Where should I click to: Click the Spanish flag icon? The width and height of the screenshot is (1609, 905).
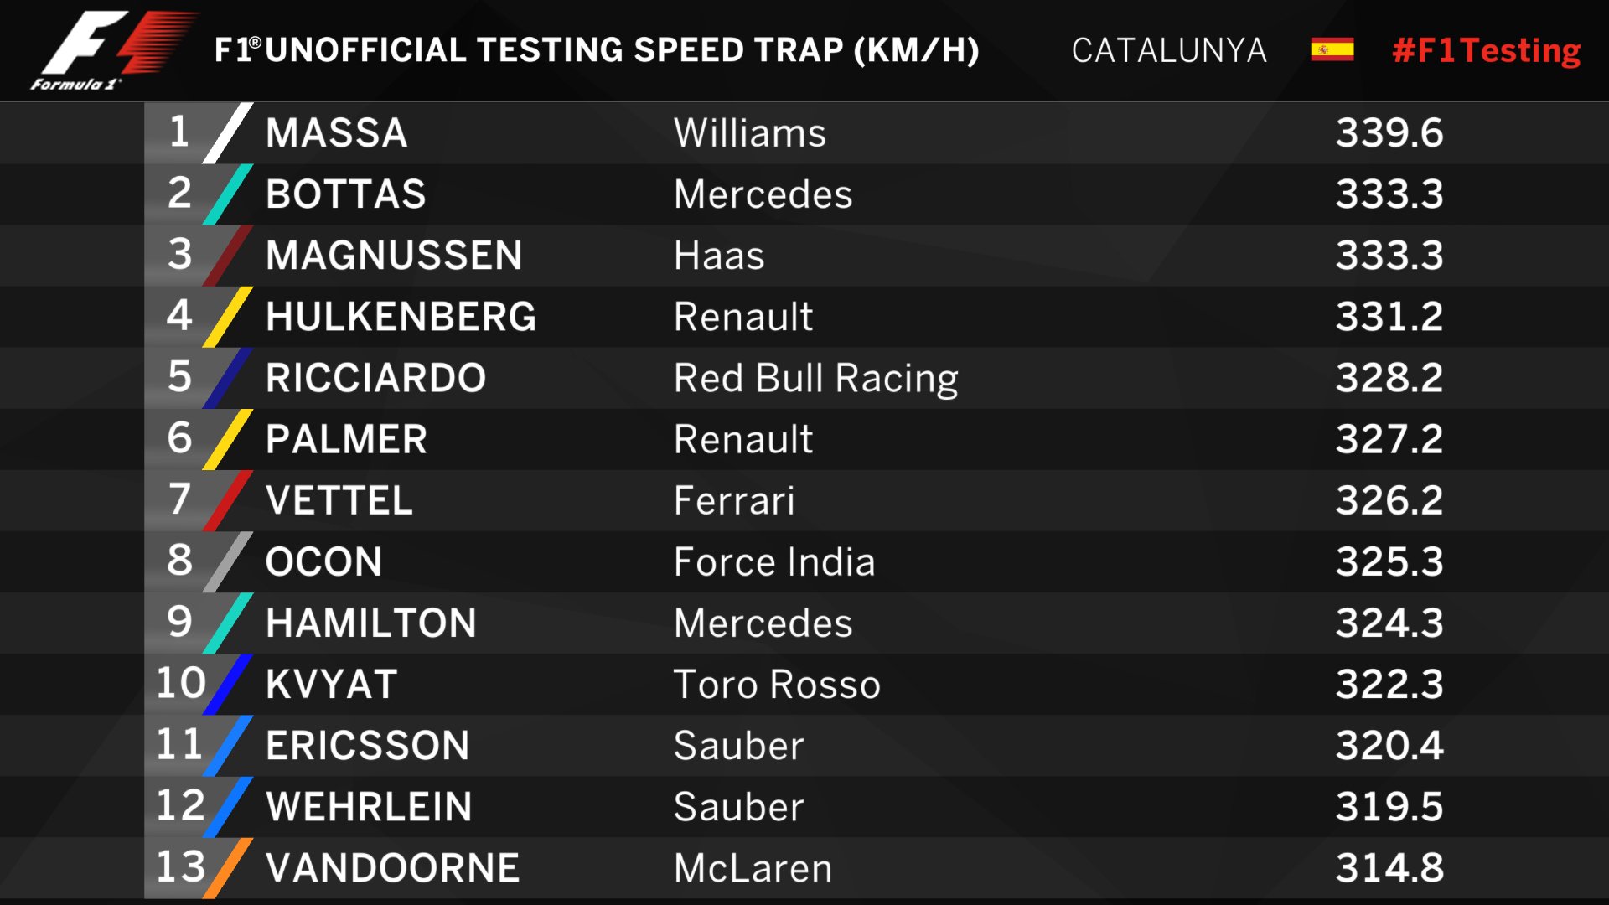pos(1332,50)
